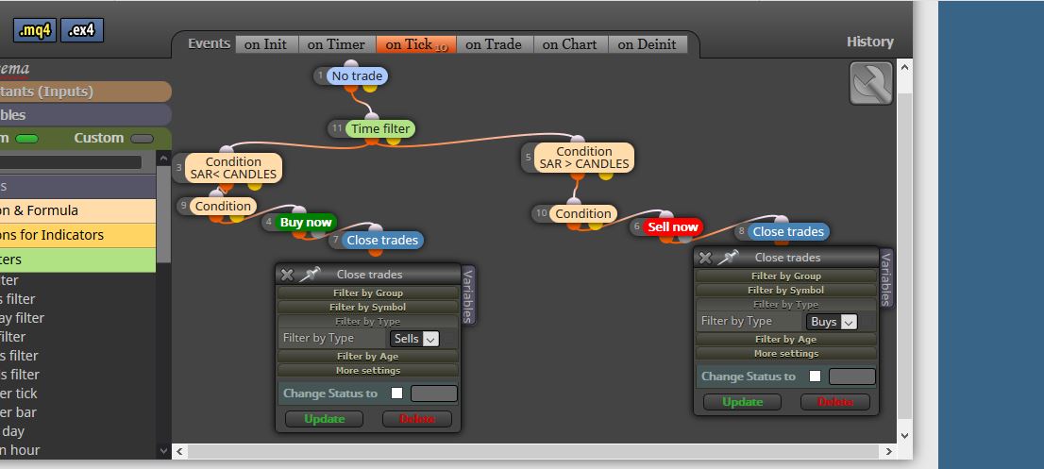Select Condition block number 9

223,207
